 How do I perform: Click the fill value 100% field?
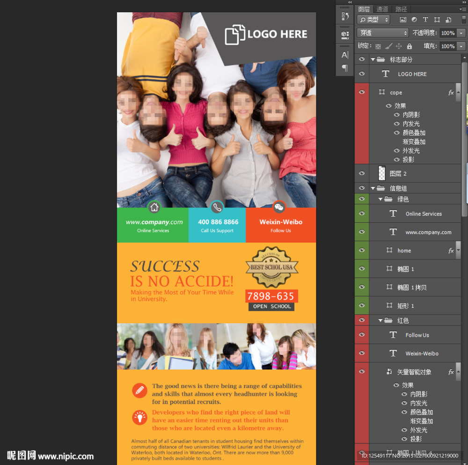coord(448,46)
